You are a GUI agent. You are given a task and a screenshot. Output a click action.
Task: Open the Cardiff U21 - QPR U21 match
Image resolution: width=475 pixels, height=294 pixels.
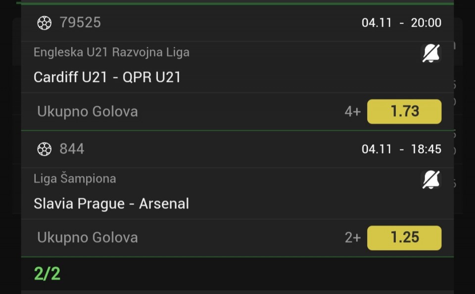tap(107, 77)
